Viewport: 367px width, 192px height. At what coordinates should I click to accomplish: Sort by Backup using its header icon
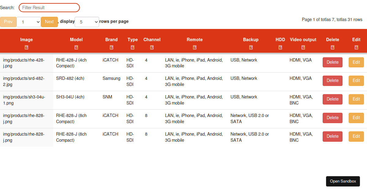[251, 48]
